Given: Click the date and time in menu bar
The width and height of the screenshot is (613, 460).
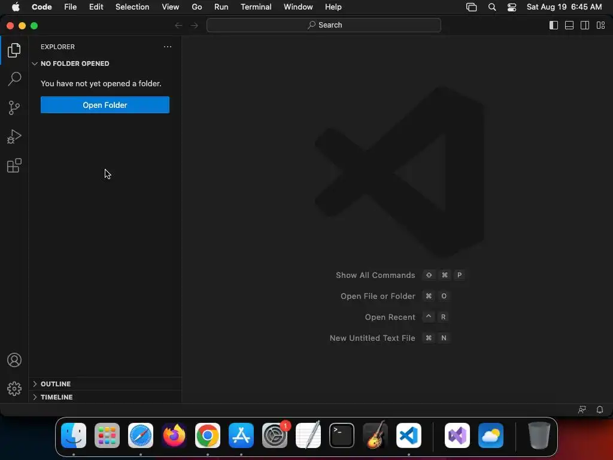Looking at the screenshot, I should (564, 7).
